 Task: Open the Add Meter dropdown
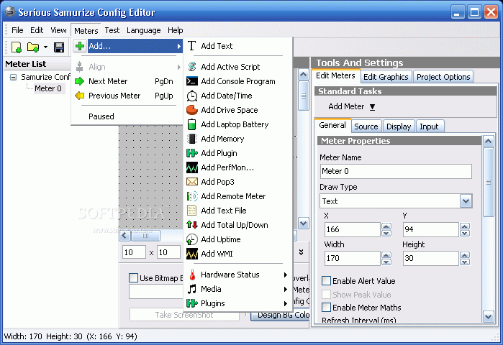352,106
